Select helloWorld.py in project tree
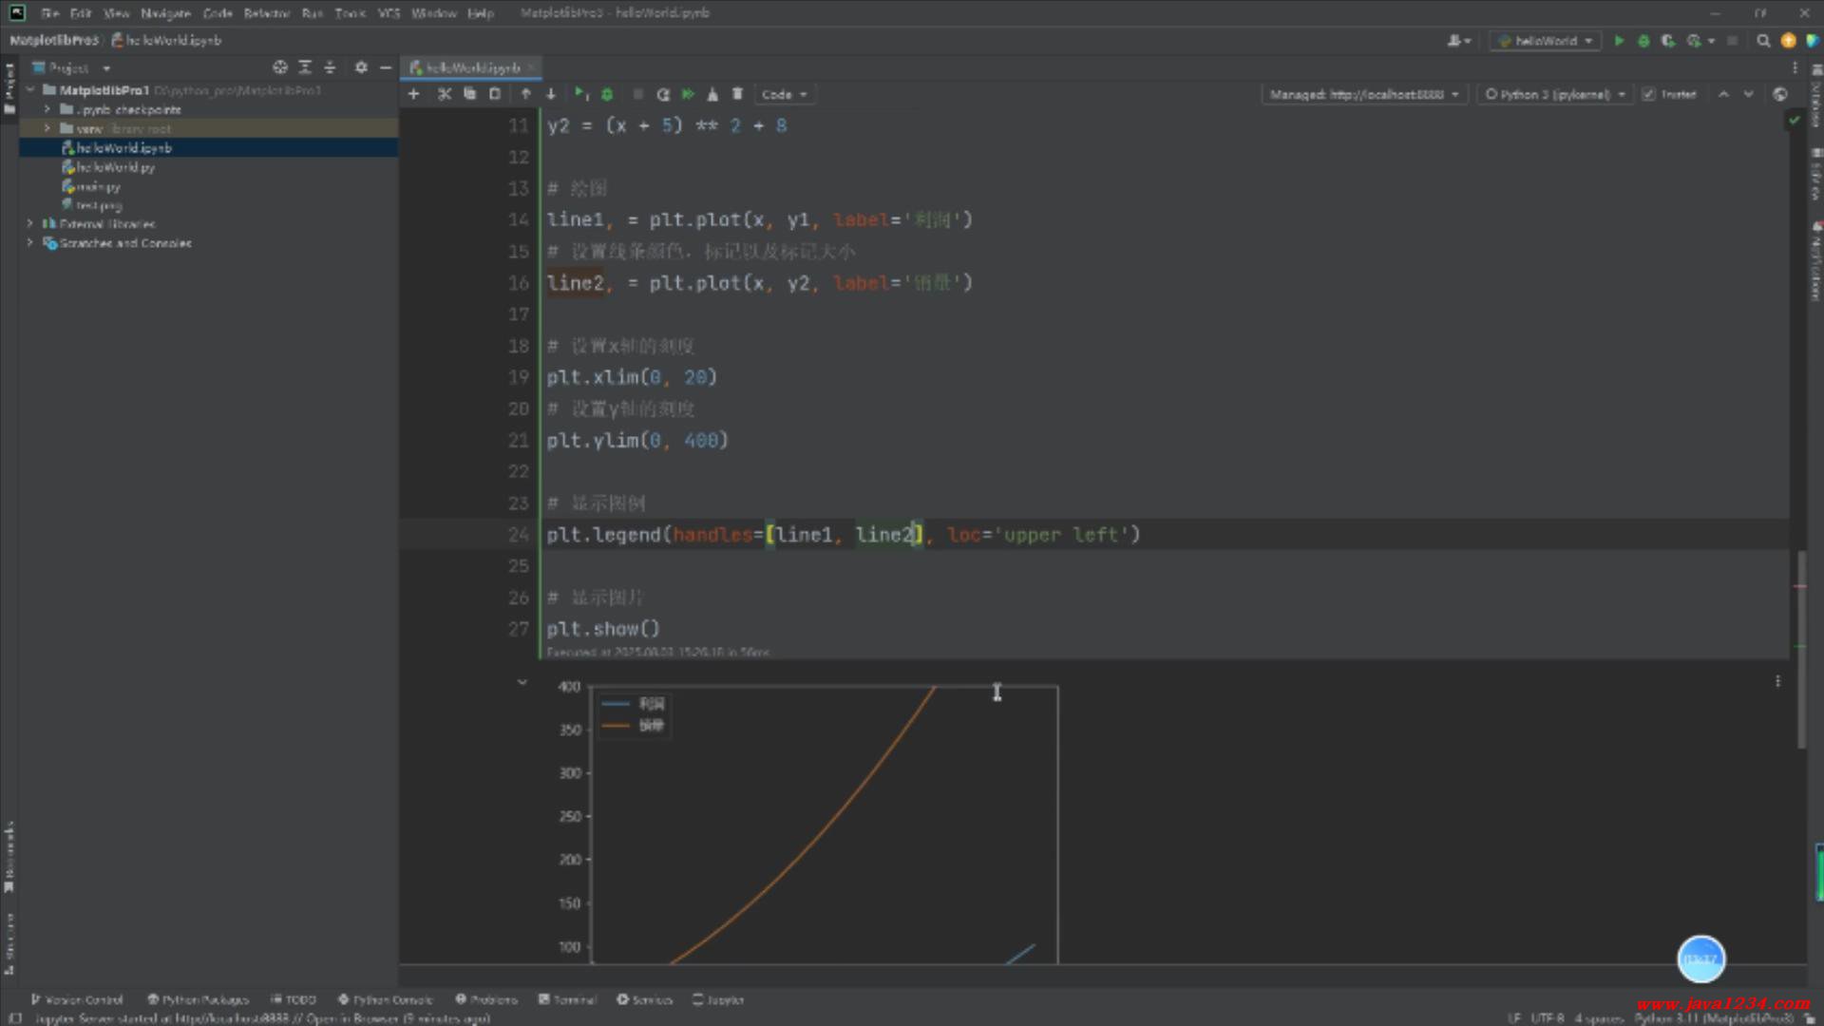The width and height of the screenshot is (1824, 1026). [115, 167]
